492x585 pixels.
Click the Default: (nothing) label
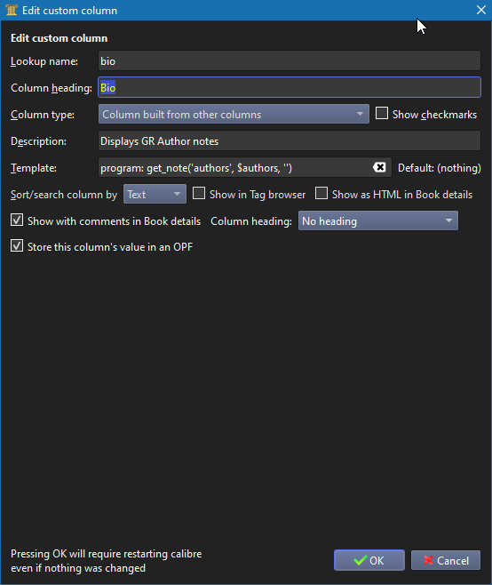coord(440,168)
